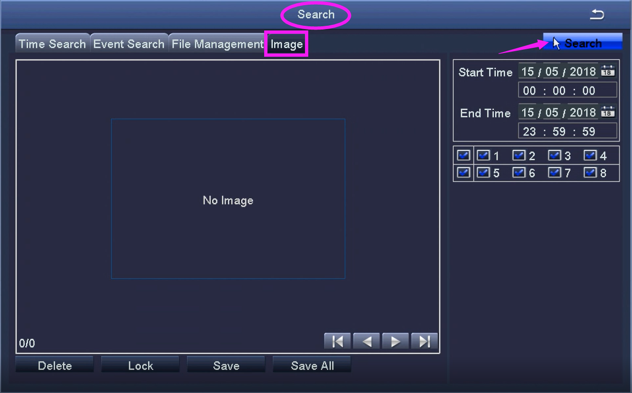Switch to the Time Search tab
Screen dimensions: 632x393
pyautogui.click(x=53, y=44)
